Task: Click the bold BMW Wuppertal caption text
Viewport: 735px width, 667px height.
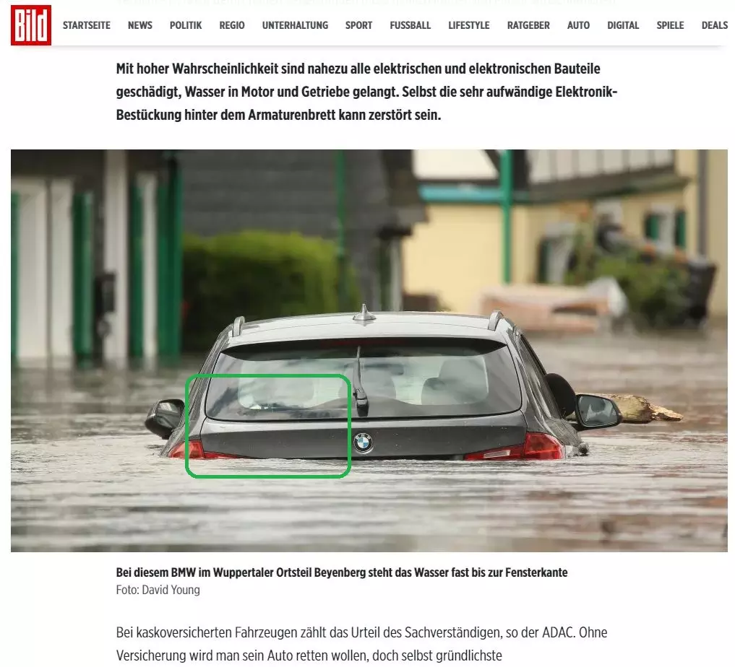Action: [x=342, y=572]
